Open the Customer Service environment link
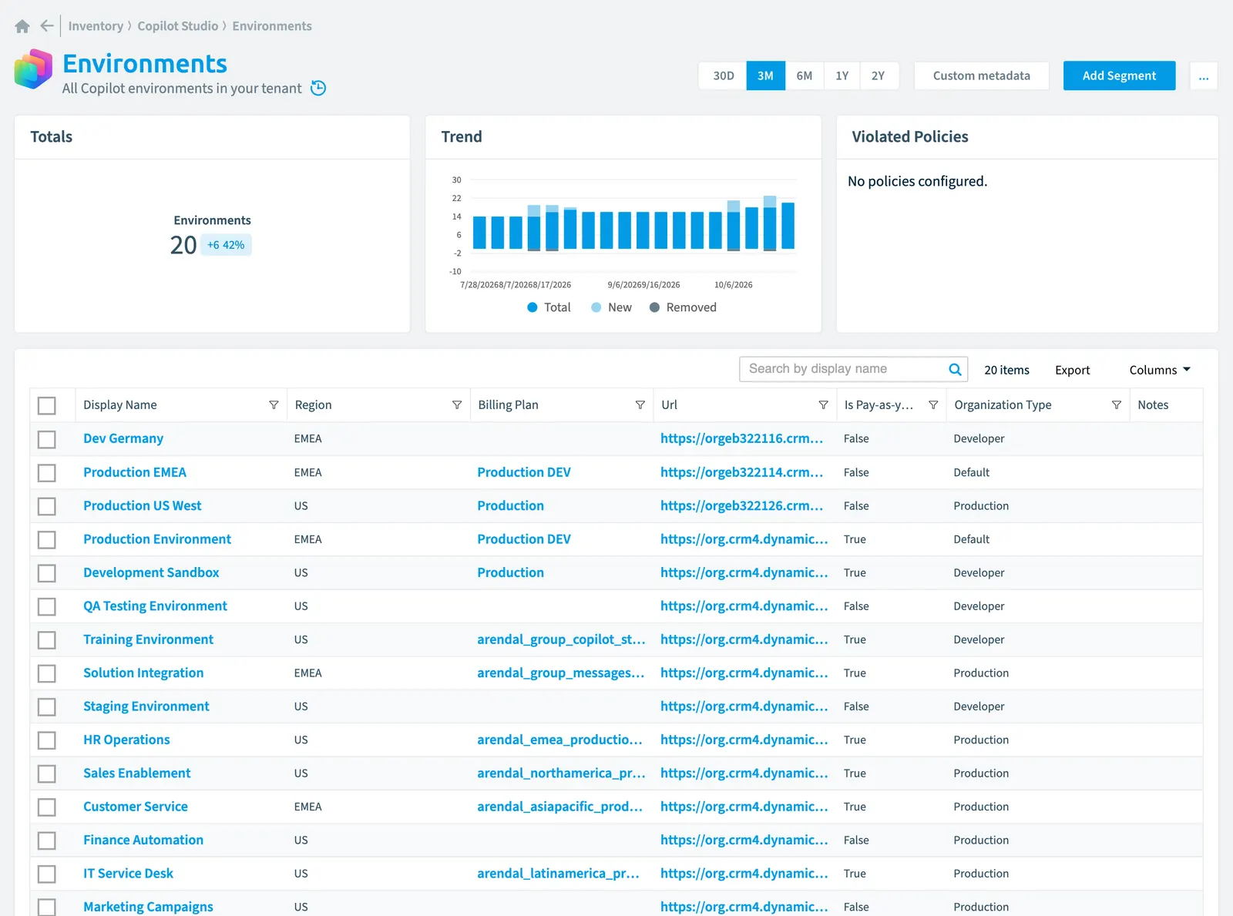The height and width of the screenshot is (916, 1233). (x=136, y=807)
